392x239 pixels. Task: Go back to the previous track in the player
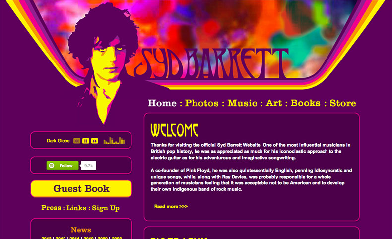pos(77,141)
